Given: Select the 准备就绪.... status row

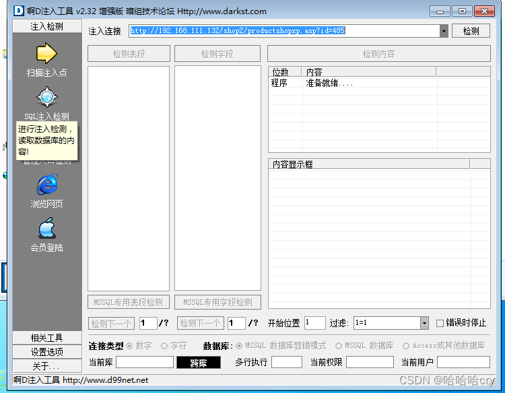Looking at the screenshot, I should click(x=379, y=83).
